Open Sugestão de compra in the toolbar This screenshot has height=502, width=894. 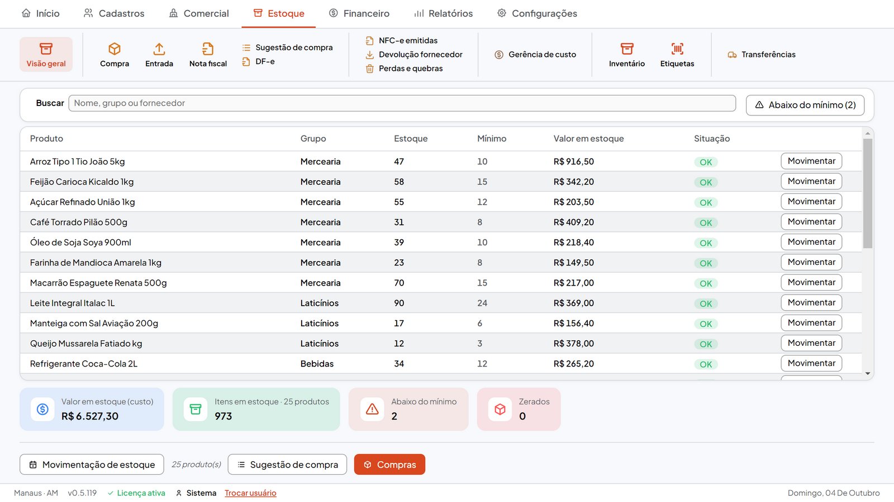click(x=287, y=47)
